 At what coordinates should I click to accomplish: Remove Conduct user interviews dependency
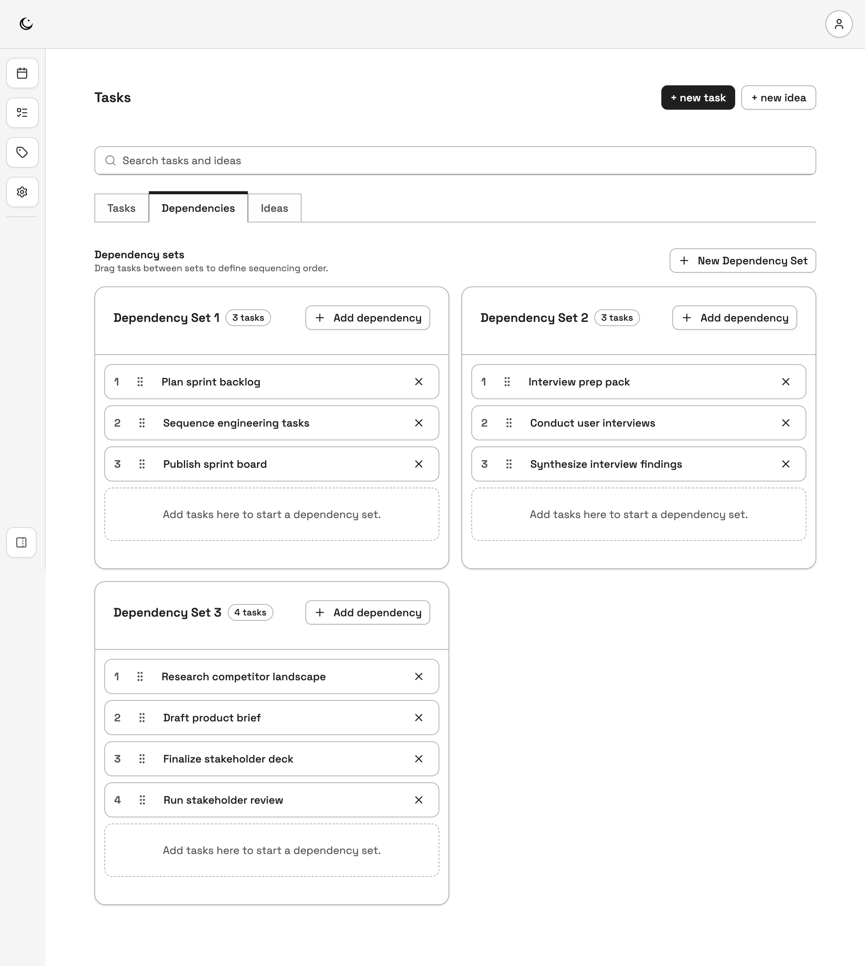[785, 423]
